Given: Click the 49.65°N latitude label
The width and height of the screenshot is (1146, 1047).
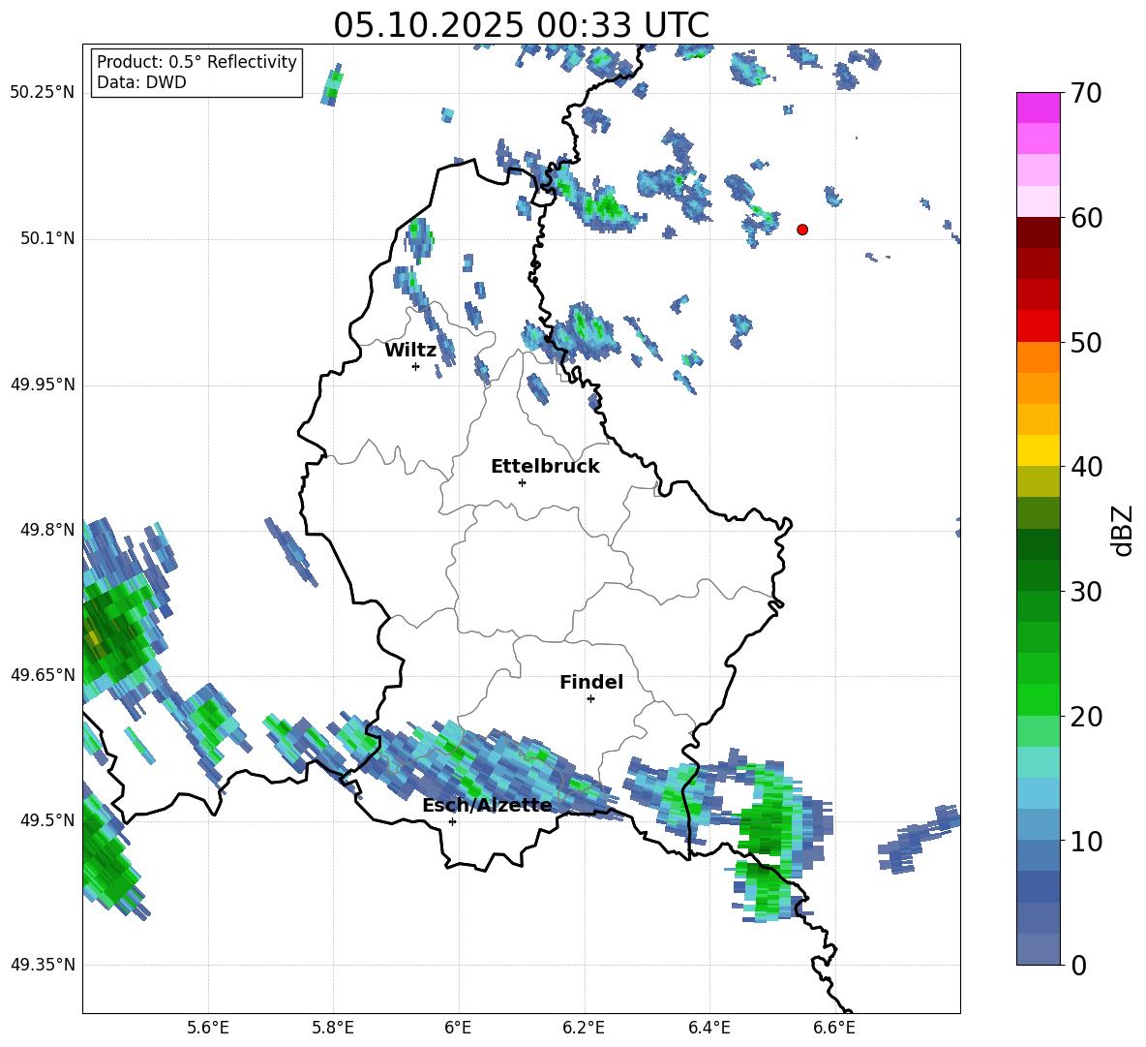Looking at the screenshot, I should (43, 675).
